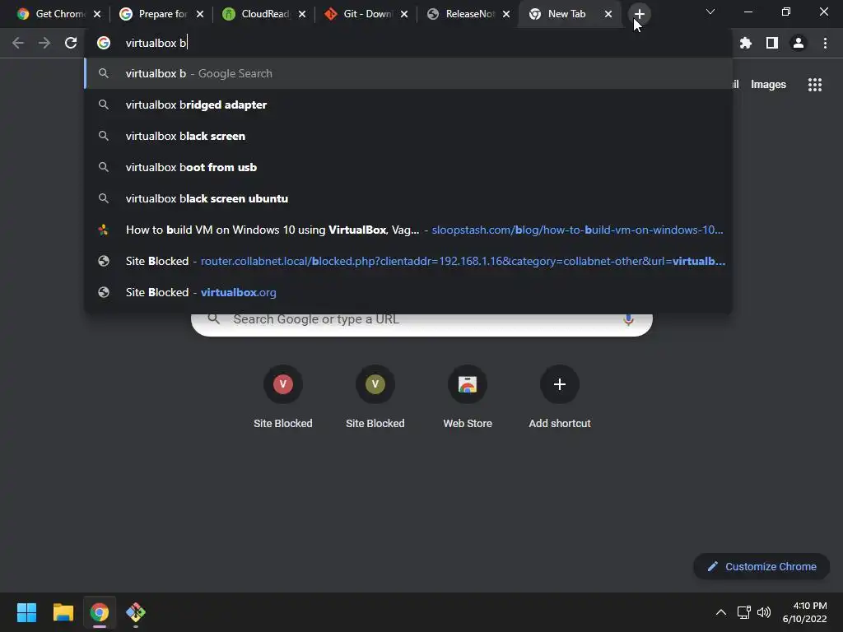The image size is (843, 632).
Task: Pick 'virtualbox boot from usb' suggestion
Action: coord(408,167)
